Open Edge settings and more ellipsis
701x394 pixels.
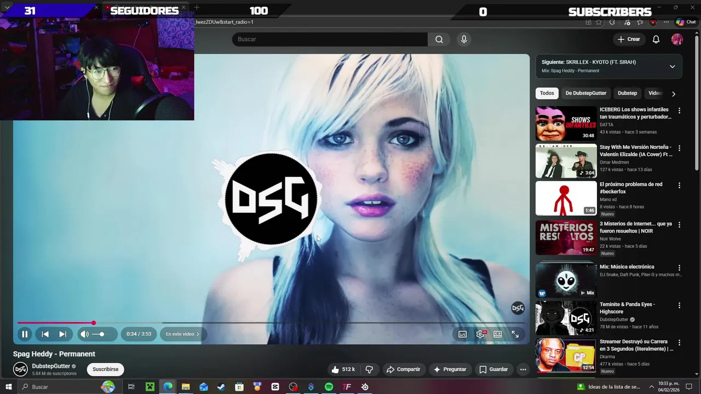point(666,22)
